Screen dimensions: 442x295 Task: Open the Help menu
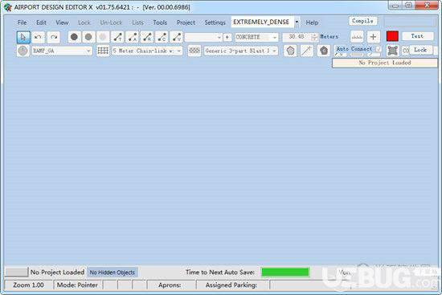point(312,23)
